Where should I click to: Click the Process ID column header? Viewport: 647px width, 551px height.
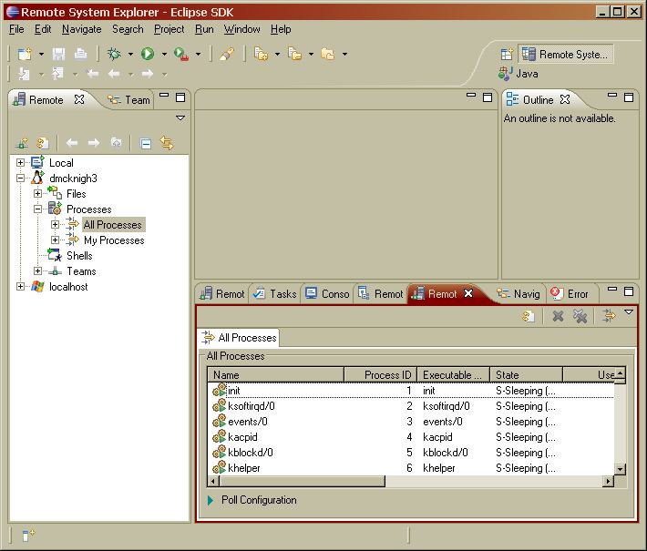point(381,374)
